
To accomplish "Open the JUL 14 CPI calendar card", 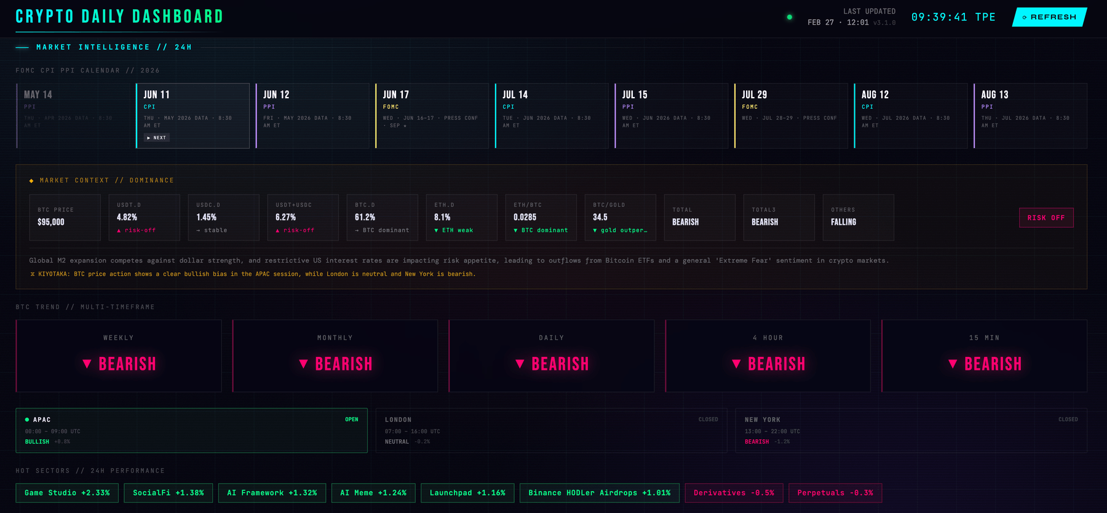I will [x=552, y=116].
